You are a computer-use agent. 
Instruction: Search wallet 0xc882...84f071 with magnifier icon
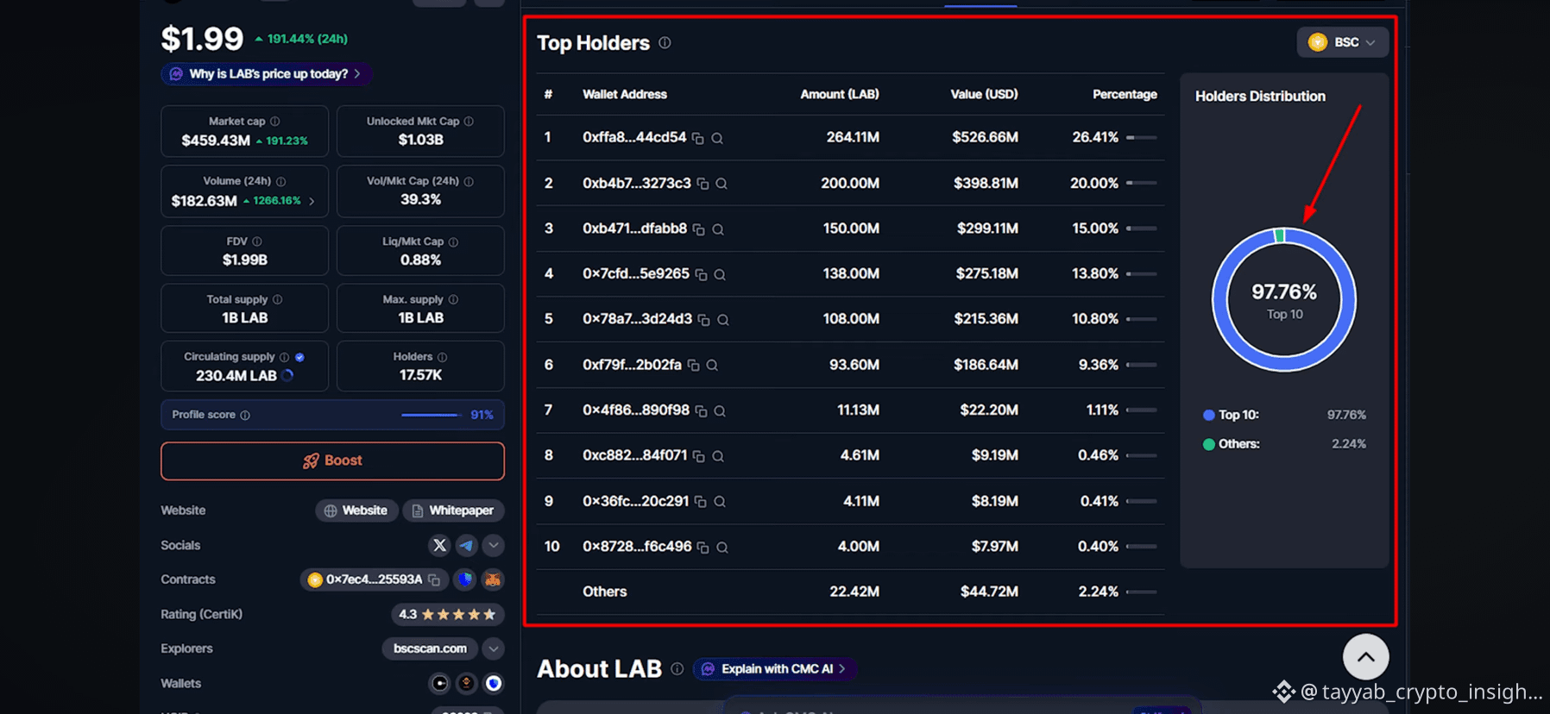(718, 456)
